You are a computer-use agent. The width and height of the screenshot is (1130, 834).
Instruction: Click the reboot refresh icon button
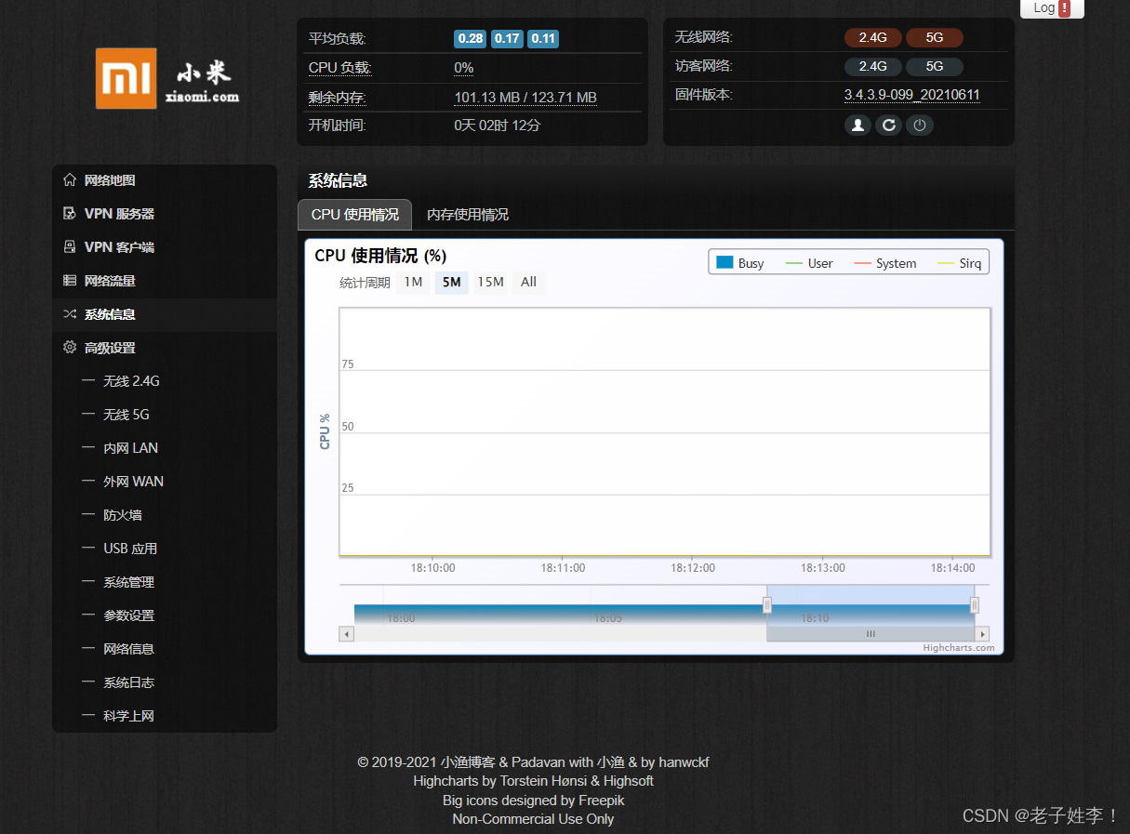888,125
